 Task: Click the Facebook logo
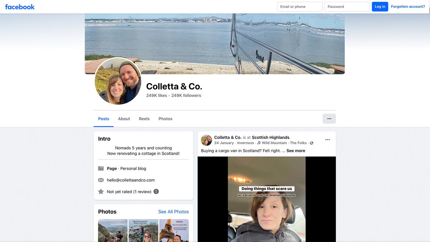[20, 6]
